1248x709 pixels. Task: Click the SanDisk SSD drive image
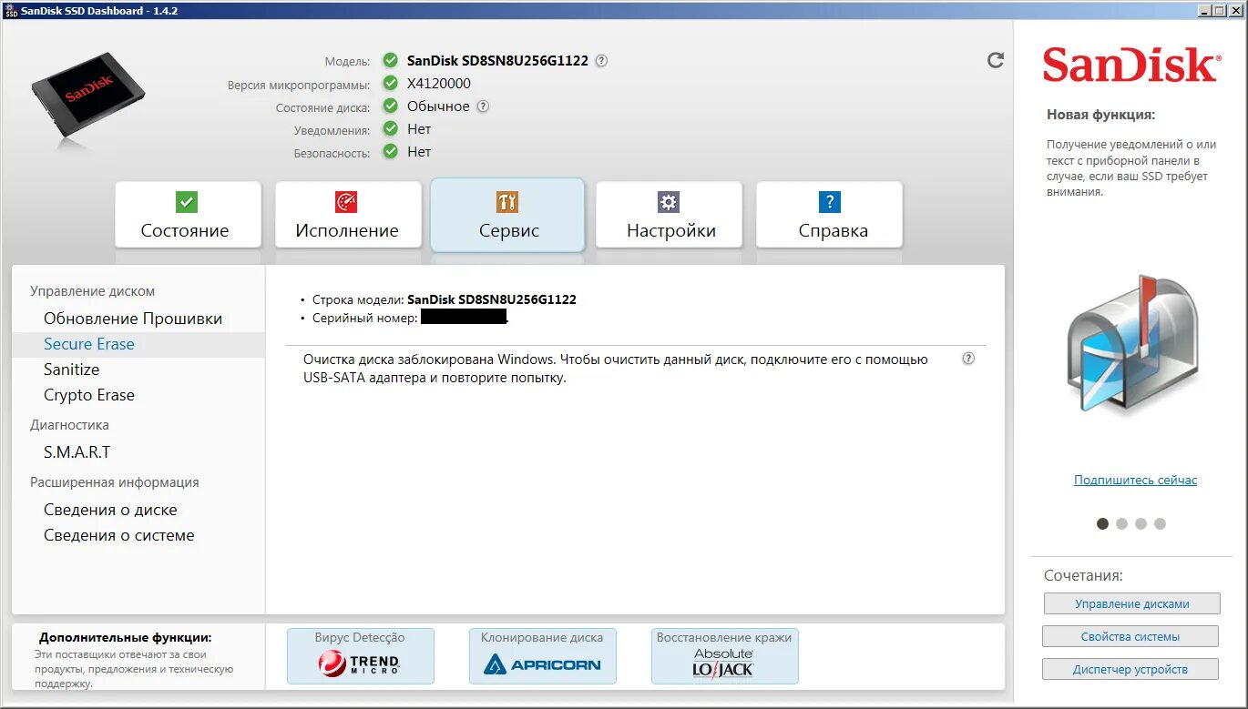click(x=88, y=95)
